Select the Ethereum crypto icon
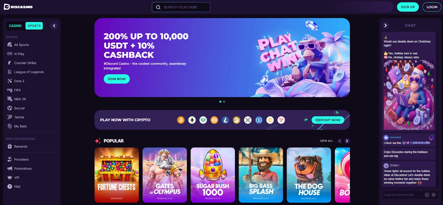Screen dimensions: 443x205 point(192,120)
